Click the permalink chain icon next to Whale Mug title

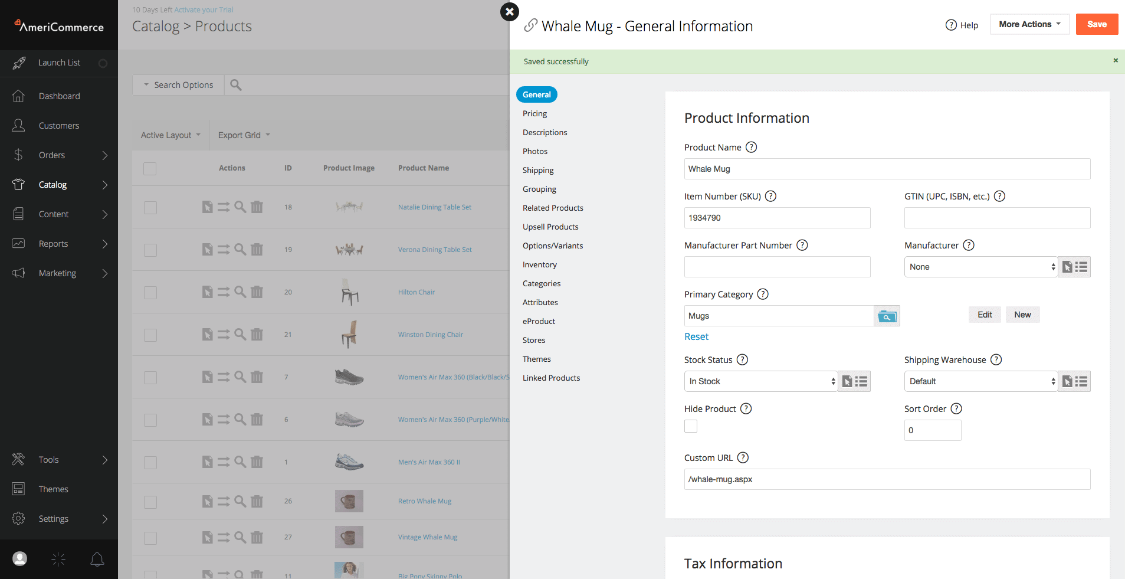(530, 25)
